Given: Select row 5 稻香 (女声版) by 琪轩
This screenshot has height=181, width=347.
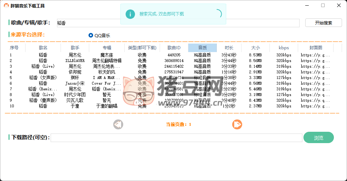Looking at the screenshot, I should 43,78.
